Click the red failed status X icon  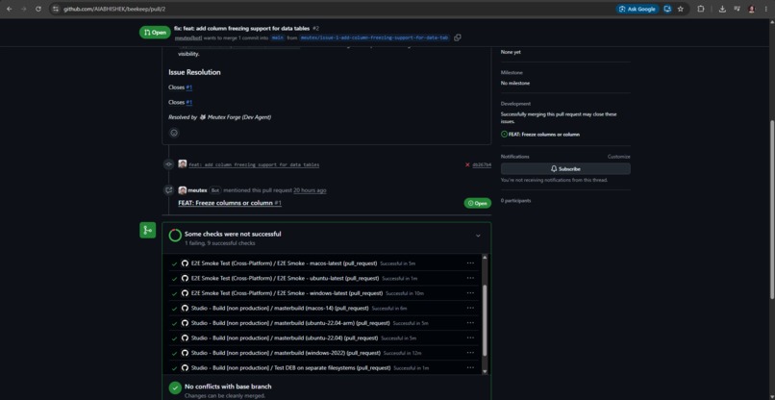point(467,164)
